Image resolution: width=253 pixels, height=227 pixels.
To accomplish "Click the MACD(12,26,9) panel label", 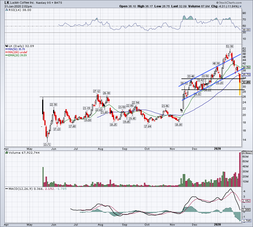I will click(21, 189).
